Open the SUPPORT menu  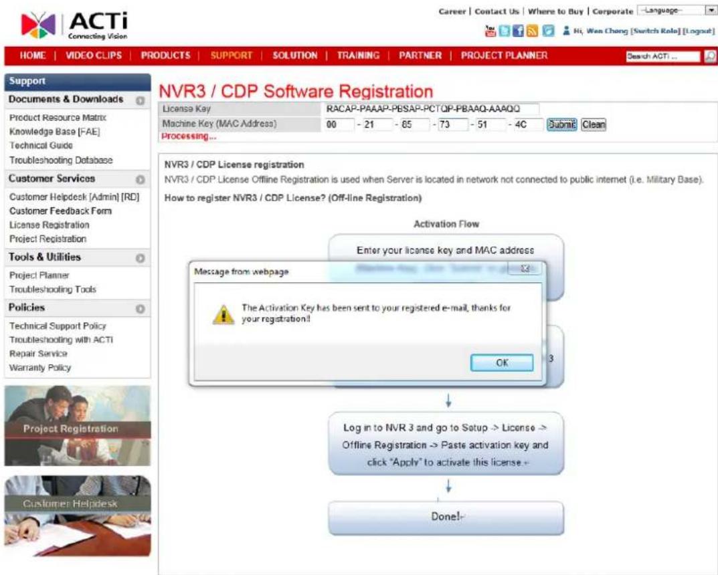tap(232, 55)
